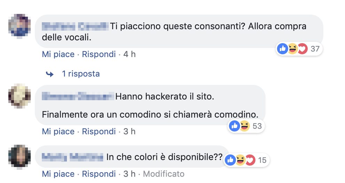
Task: Reply to the consonanti comment with Rispondi
Action: click(x=99, y=54)
